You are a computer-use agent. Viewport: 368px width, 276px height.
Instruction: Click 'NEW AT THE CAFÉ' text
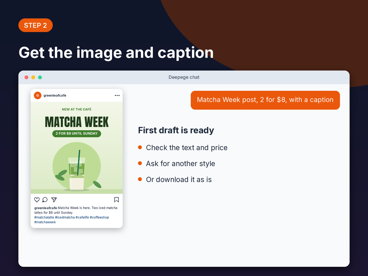pyautogui.click(x=77, y=109)
